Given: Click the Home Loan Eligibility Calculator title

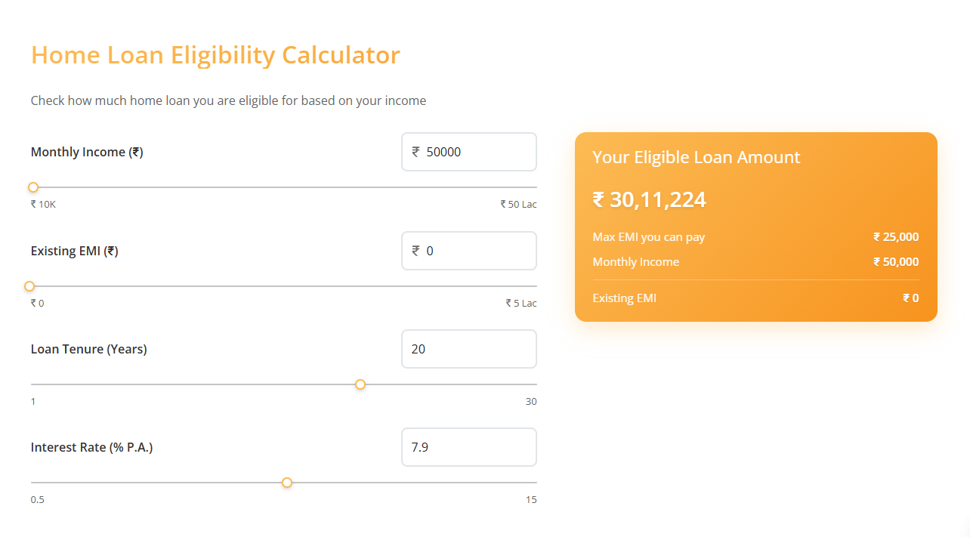Looking at the screenshot, I should (215, 54).
